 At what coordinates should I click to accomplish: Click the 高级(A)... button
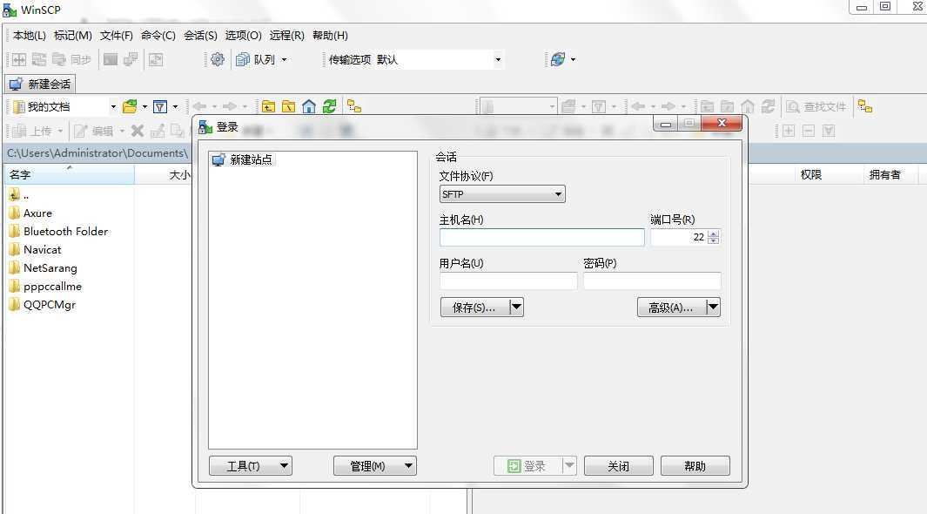[672, 307]
